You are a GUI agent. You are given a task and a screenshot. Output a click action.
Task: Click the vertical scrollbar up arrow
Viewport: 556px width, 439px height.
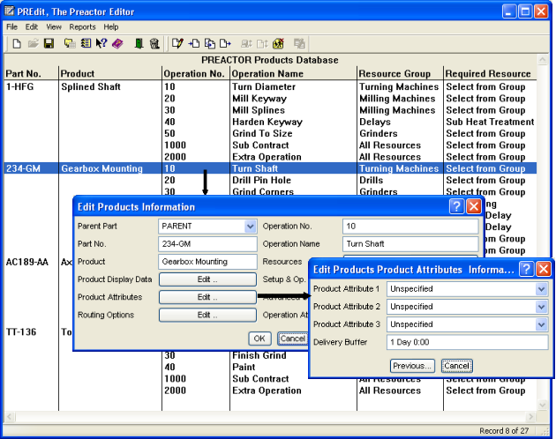pos(543,60)
